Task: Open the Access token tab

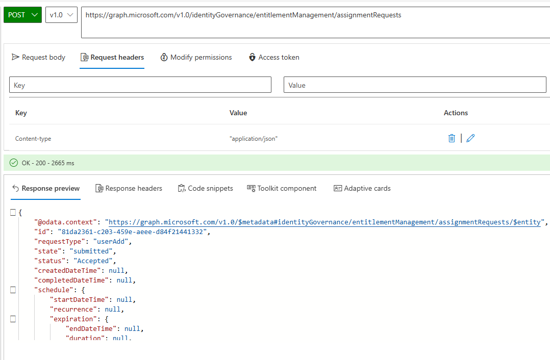Action: [x=274, y=57]
